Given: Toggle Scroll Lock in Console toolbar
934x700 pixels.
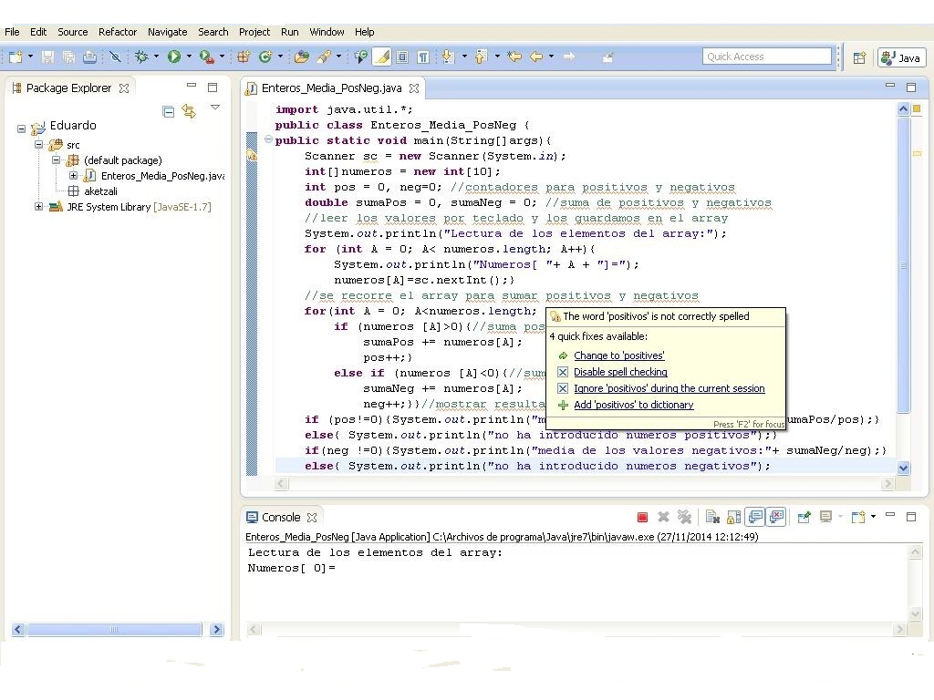Looking at the screenshot, I should [x=733, y=518].
